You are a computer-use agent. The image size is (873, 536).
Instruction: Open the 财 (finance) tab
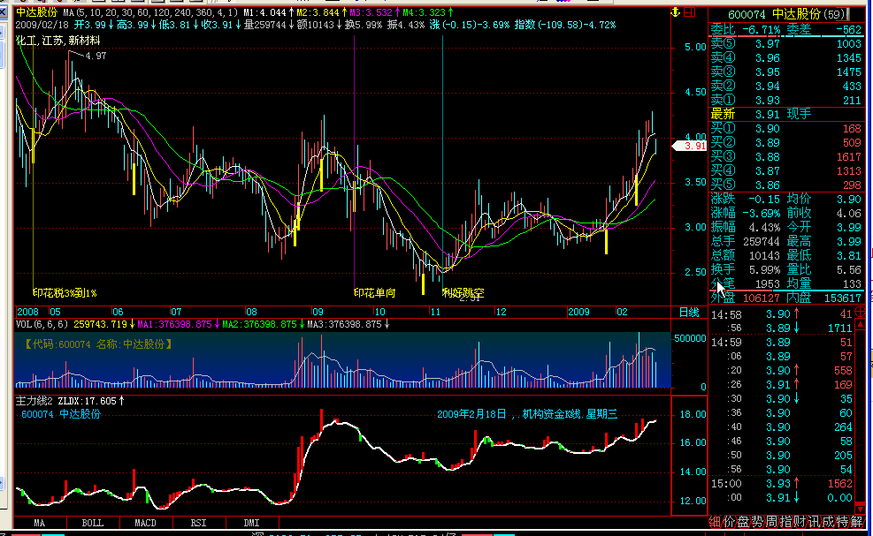tap(800, 522)
